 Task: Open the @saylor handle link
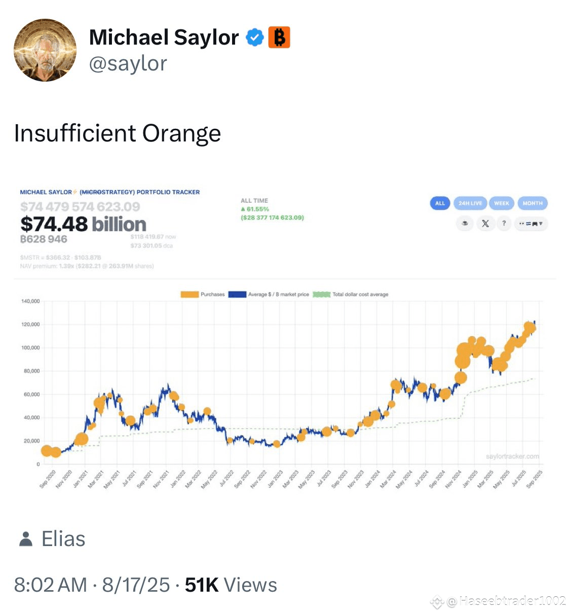[128, 64]
